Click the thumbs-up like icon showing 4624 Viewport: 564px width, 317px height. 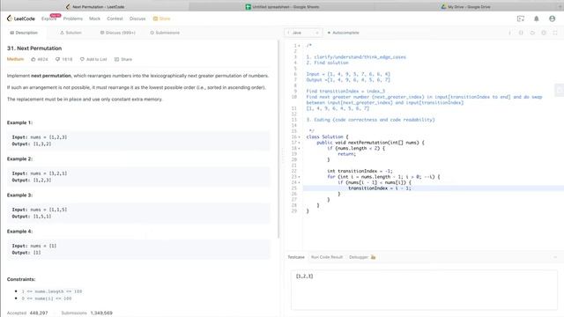[x=33, y=59]
